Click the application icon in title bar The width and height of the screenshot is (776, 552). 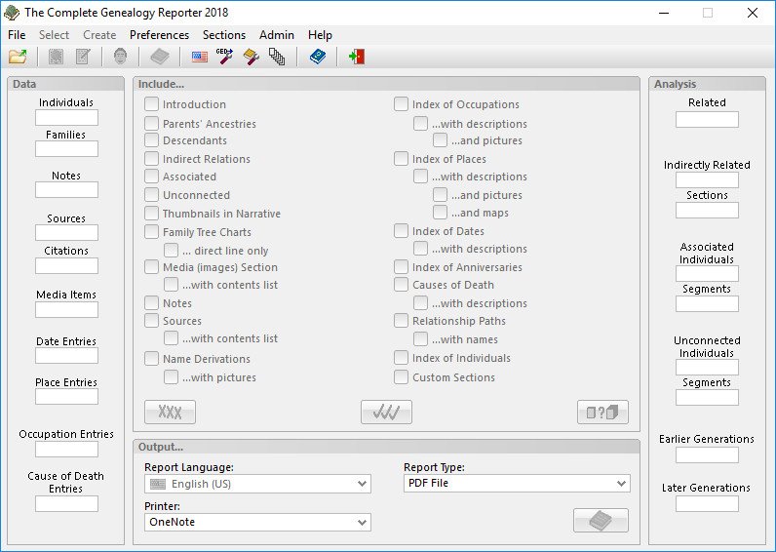coord(12,13)
